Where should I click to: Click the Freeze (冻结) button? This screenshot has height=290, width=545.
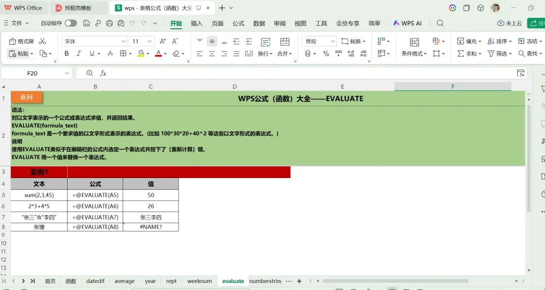pos(530,41)
